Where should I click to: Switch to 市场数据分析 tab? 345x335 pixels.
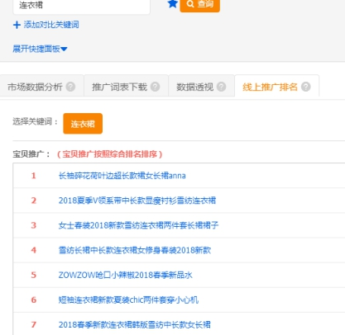coord(35,87)
